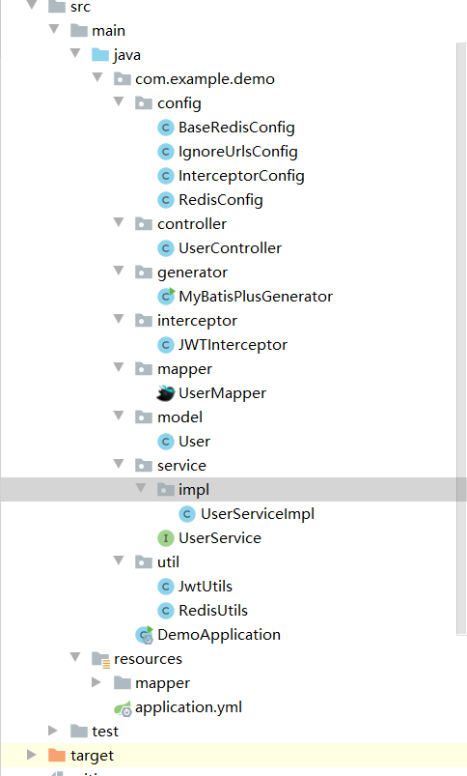
Task: Expand the mapper folder under resources
Action: pyautogui.click(x=96, y=682)
